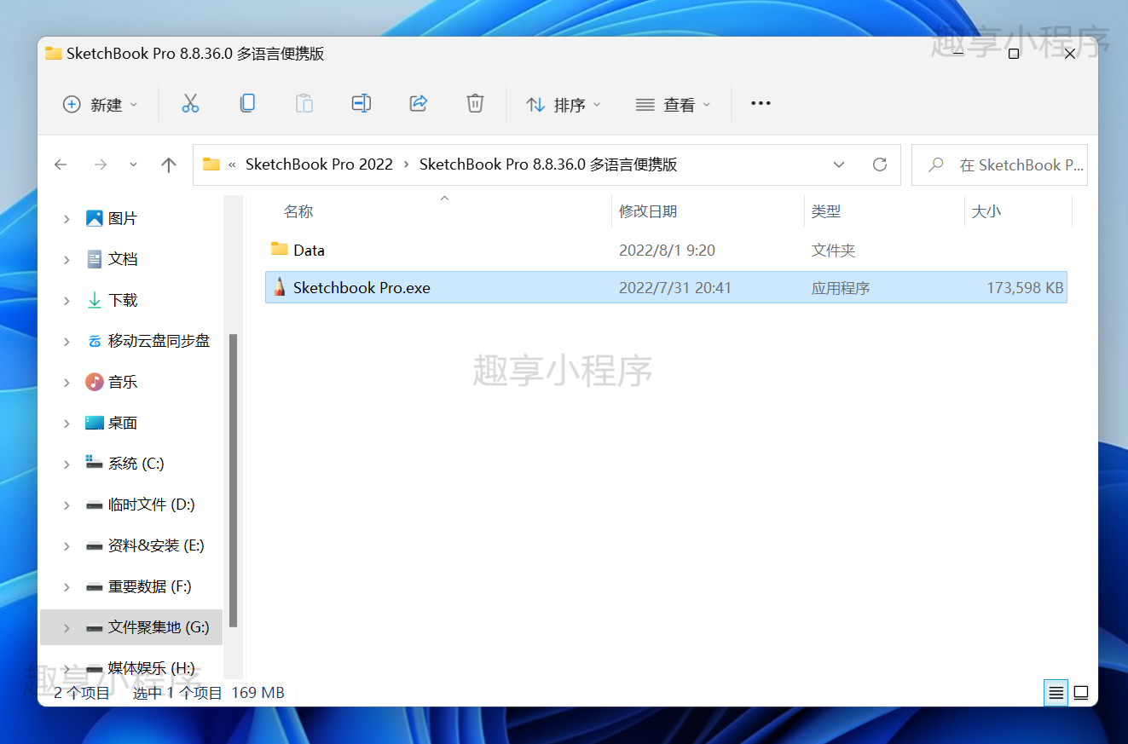Image resolution: width=1128 pixels, height=744 pixels.
Task: Go back with the left arrow
Action: click(61, 165)
